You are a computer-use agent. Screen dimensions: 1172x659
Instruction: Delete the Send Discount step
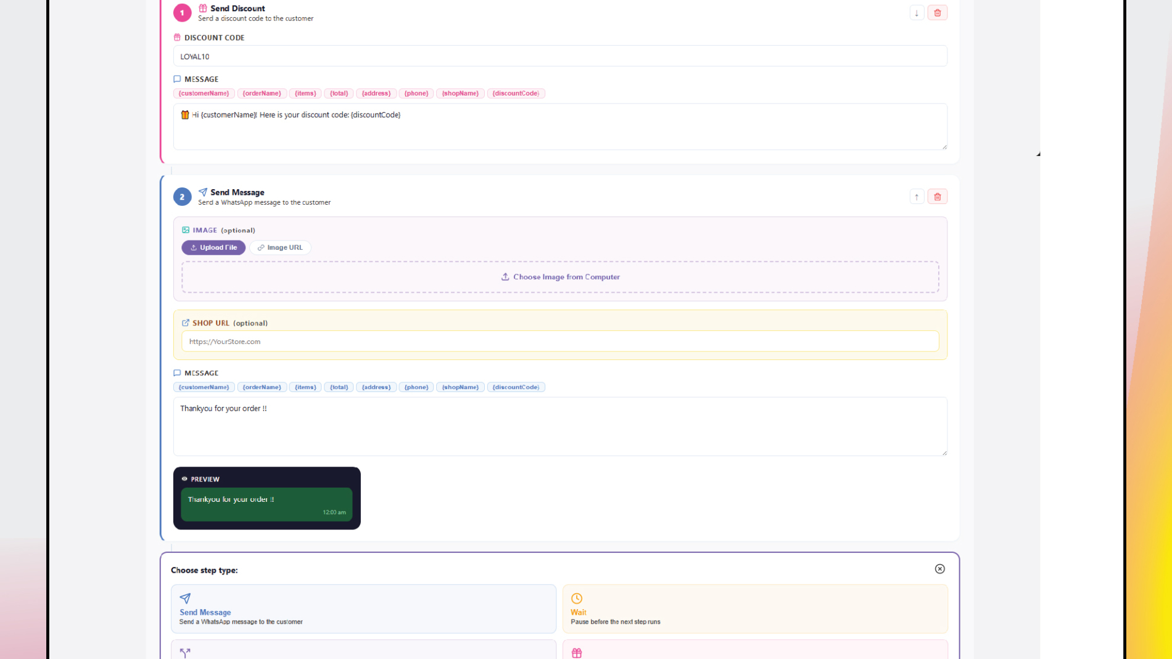pyautogui.click(x=937, y=13)
